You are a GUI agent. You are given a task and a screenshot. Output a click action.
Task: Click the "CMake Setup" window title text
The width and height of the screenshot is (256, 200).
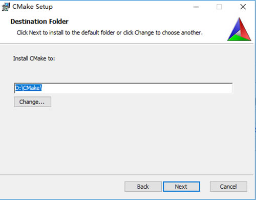[x=32, y=7]
